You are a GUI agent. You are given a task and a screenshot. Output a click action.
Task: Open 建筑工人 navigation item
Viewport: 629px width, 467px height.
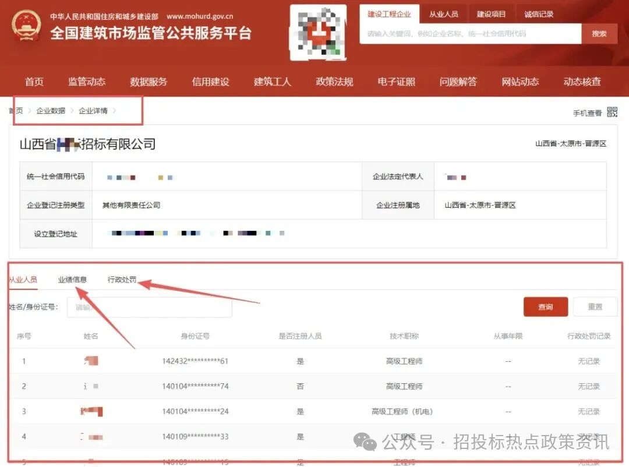pyautogui.click(x=273, y=81)
